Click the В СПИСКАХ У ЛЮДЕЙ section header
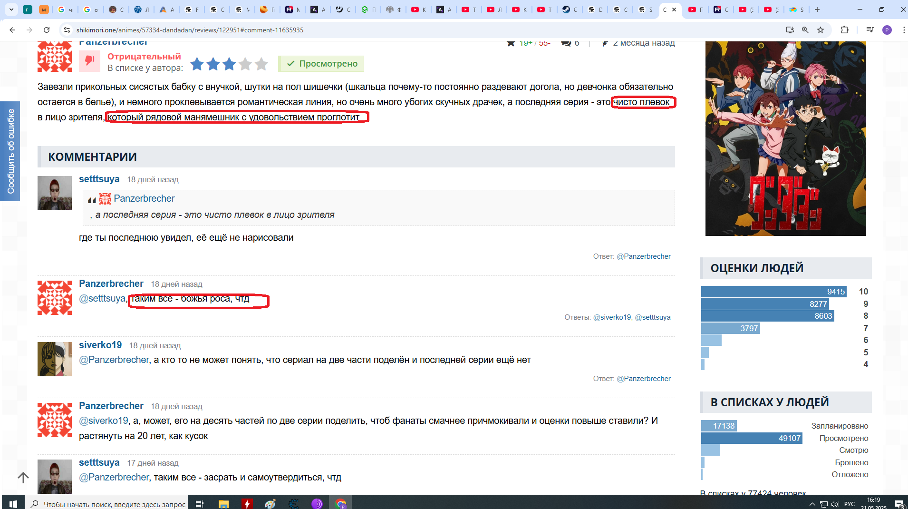This screenshot has width=908, height=509. coord(786,402)
